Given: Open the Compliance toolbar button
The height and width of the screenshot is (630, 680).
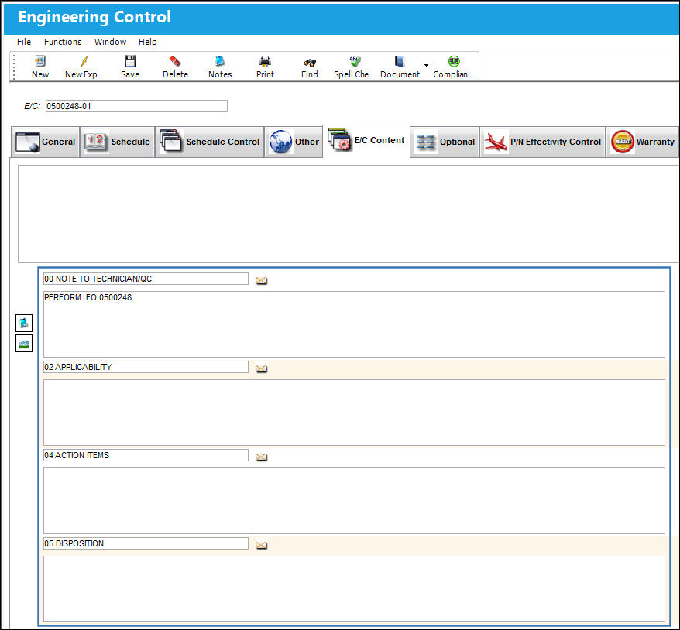Looking at the screenshot, I should [x=454, y=67].
